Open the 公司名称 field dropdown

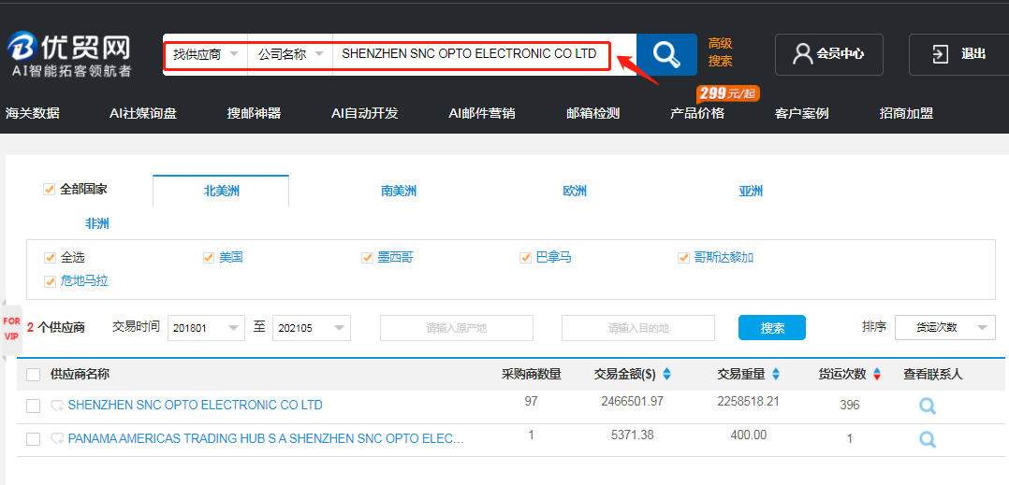point(290,54)
